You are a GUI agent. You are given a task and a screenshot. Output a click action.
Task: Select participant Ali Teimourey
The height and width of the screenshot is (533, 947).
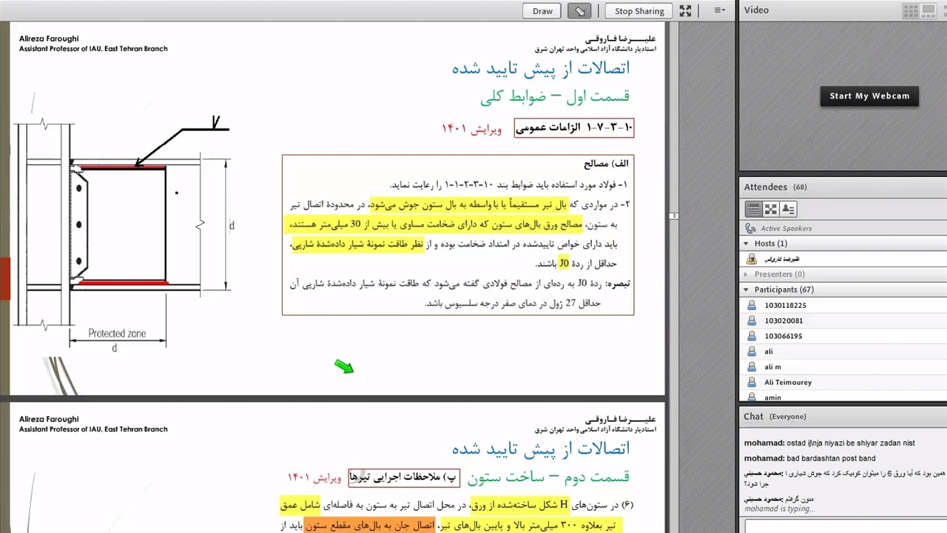click(788, 383)
